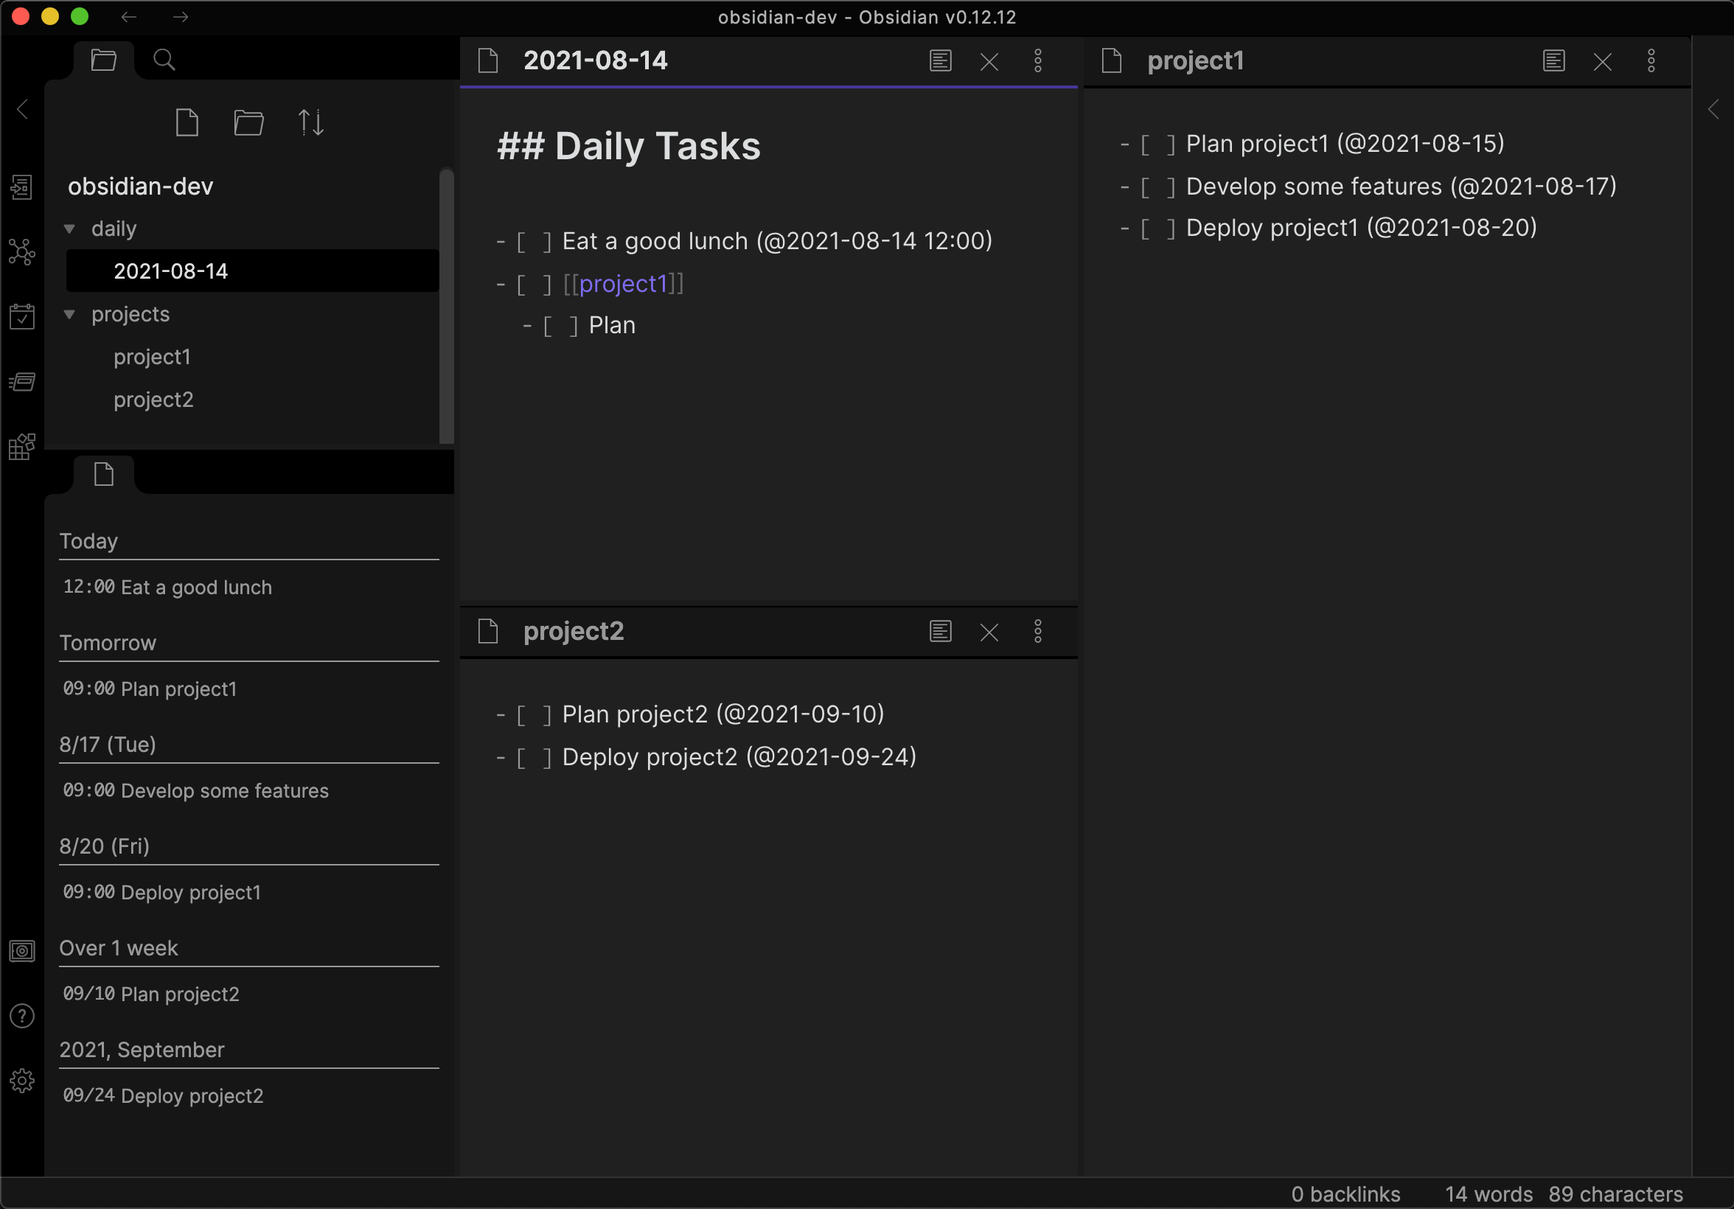Follow the [[project1]] link

624,284
